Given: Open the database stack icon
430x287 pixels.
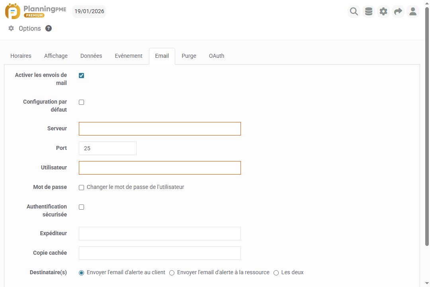Looking at the screenshot, I should [369, 12].
